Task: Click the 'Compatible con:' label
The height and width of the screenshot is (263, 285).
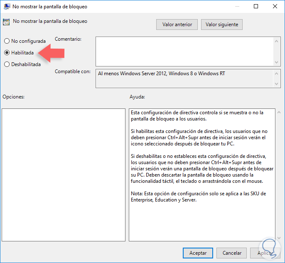Action: click(x=73, y=71)
